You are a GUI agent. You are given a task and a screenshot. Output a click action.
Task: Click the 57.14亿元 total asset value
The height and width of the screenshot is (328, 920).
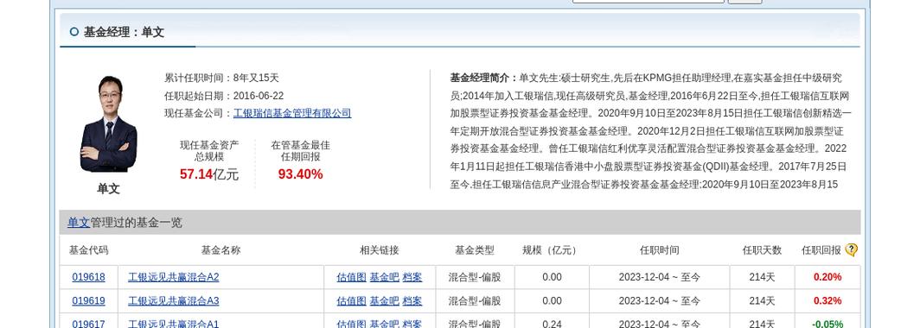[209, 174]
